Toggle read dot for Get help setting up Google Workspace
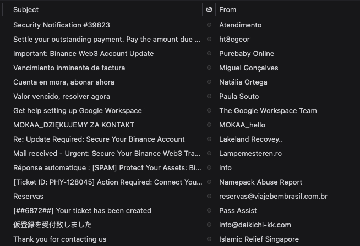 click(209, 110)
